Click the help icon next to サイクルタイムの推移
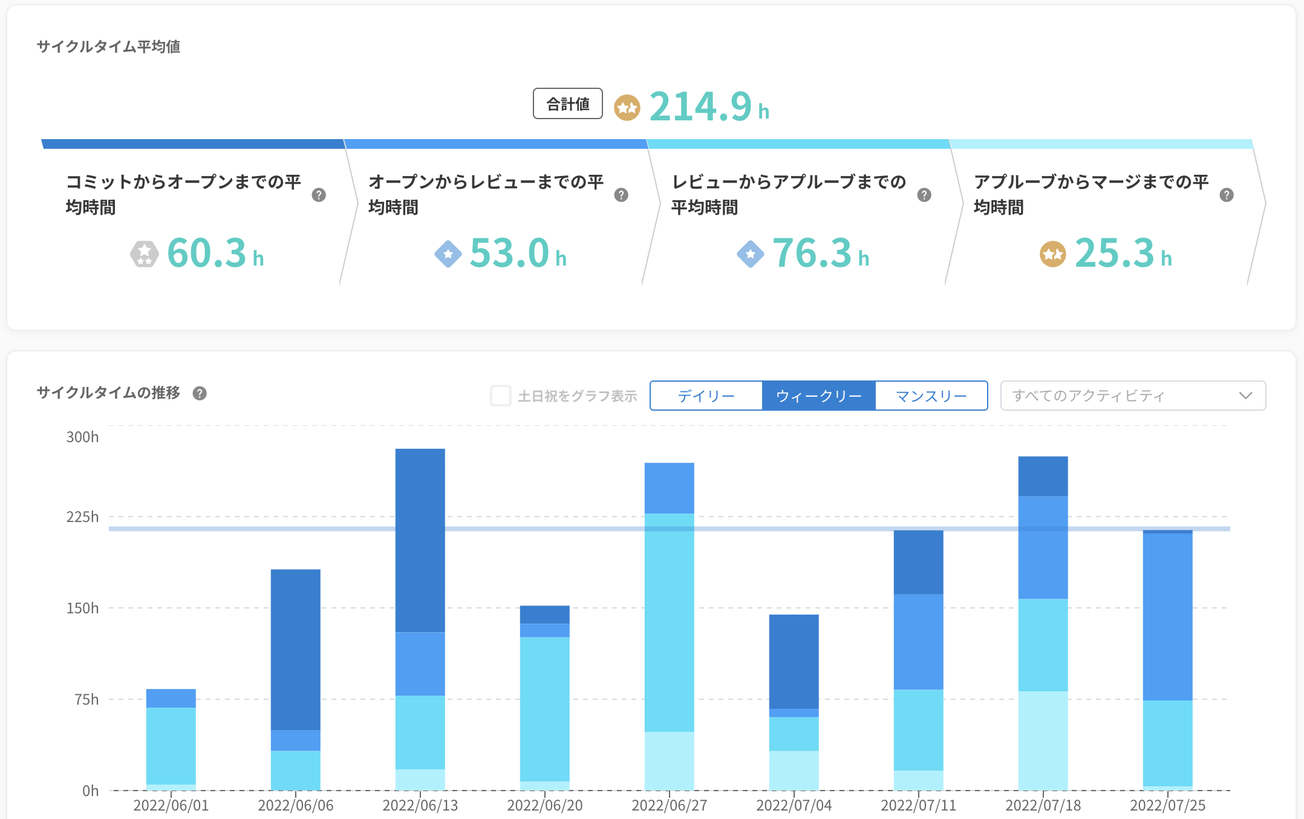 tap(200, 394)
